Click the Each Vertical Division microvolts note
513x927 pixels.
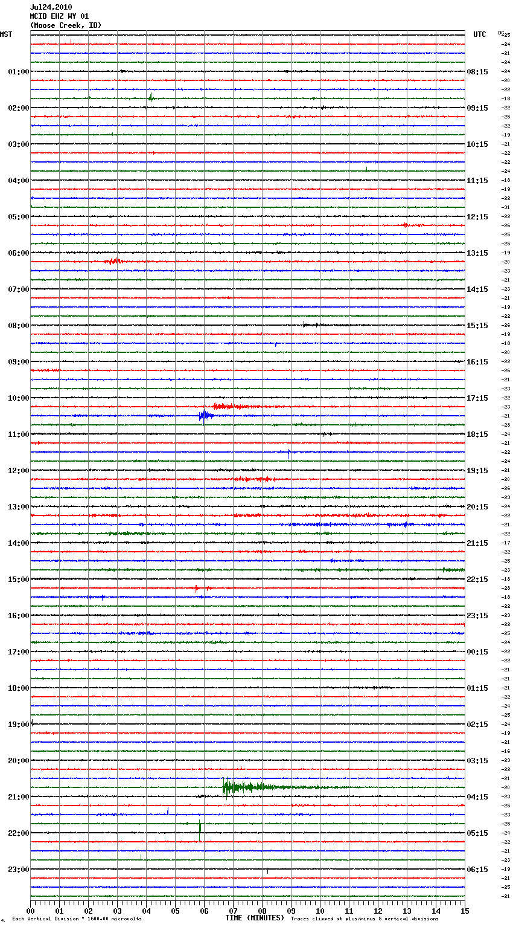[77, 919]
